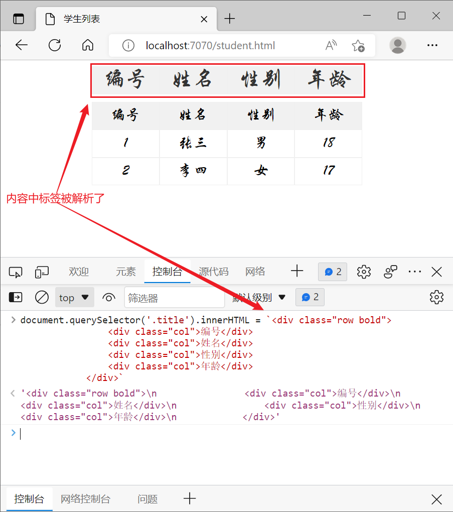Screen dimensions: 453x512
Task: Add this page to favorites
Action: coord(358,45)
